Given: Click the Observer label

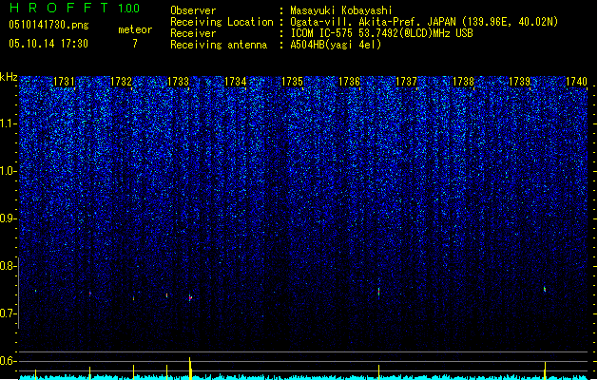Looking at the screenshot, I should tap(193, 10).
